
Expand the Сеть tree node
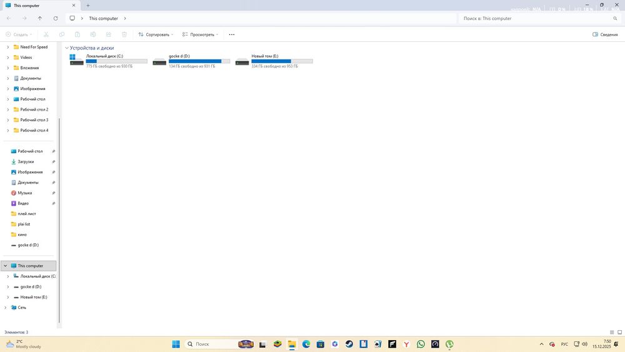pos(5,308)
